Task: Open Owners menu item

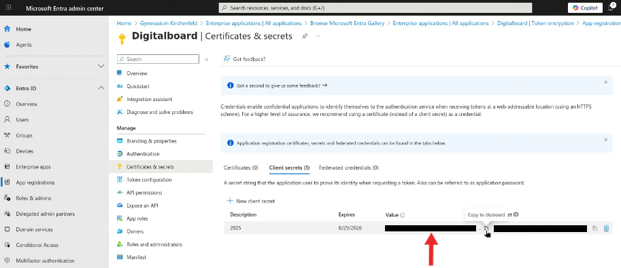Action: (x=135, y=231)
